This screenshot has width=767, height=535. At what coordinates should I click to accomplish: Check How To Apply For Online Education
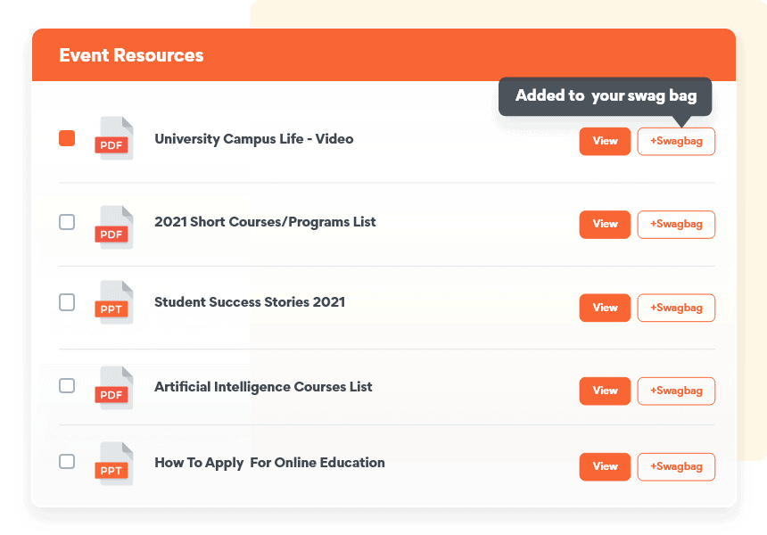67,462
